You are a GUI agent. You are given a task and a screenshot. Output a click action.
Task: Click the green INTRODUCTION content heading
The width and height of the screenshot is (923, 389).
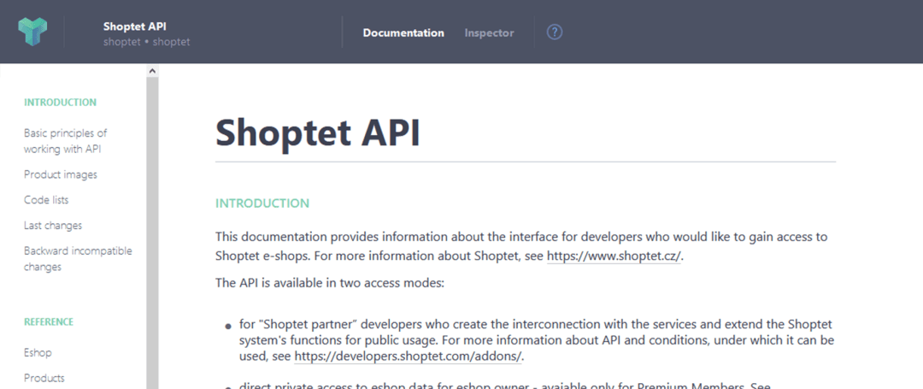click(262, 203)
